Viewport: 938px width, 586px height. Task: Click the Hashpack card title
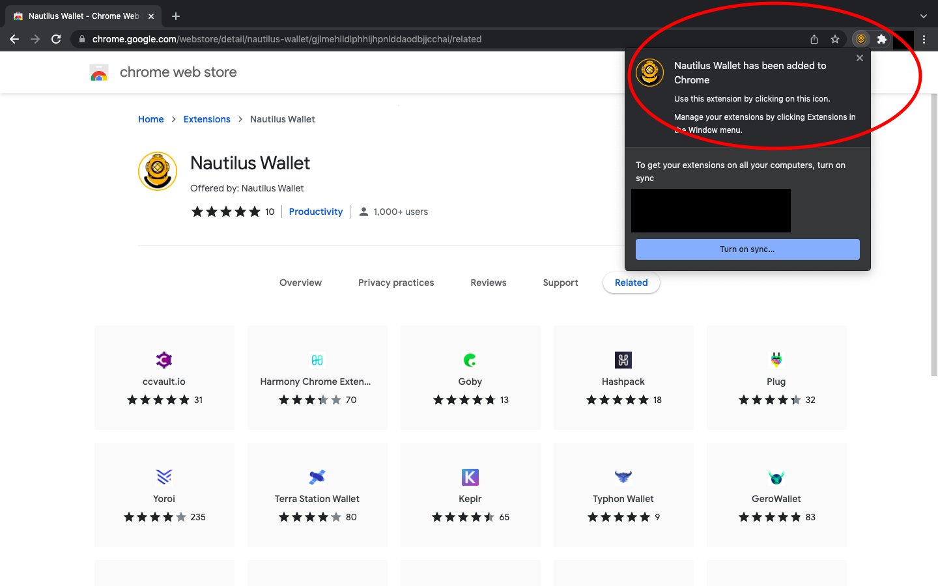tap(623, 382)
